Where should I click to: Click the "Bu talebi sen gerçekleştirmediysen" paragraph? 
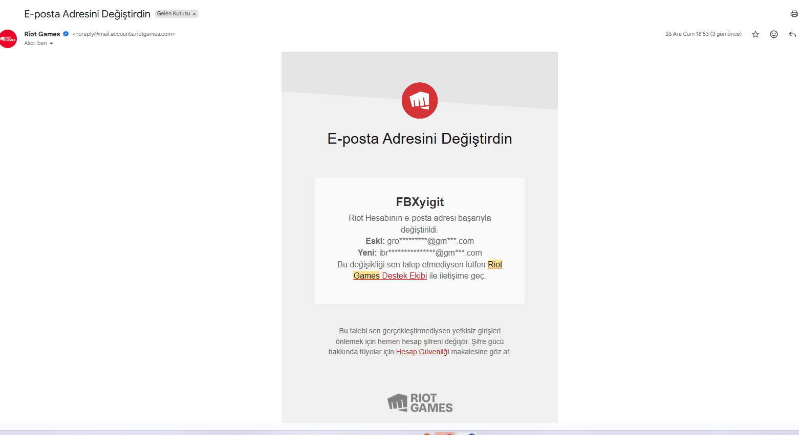tap(420, 341)
